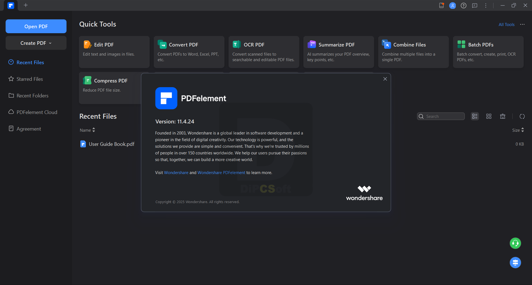This screenshot has height=285, width=532.
Task: Click the clear recent list icon
Action: 503,116
